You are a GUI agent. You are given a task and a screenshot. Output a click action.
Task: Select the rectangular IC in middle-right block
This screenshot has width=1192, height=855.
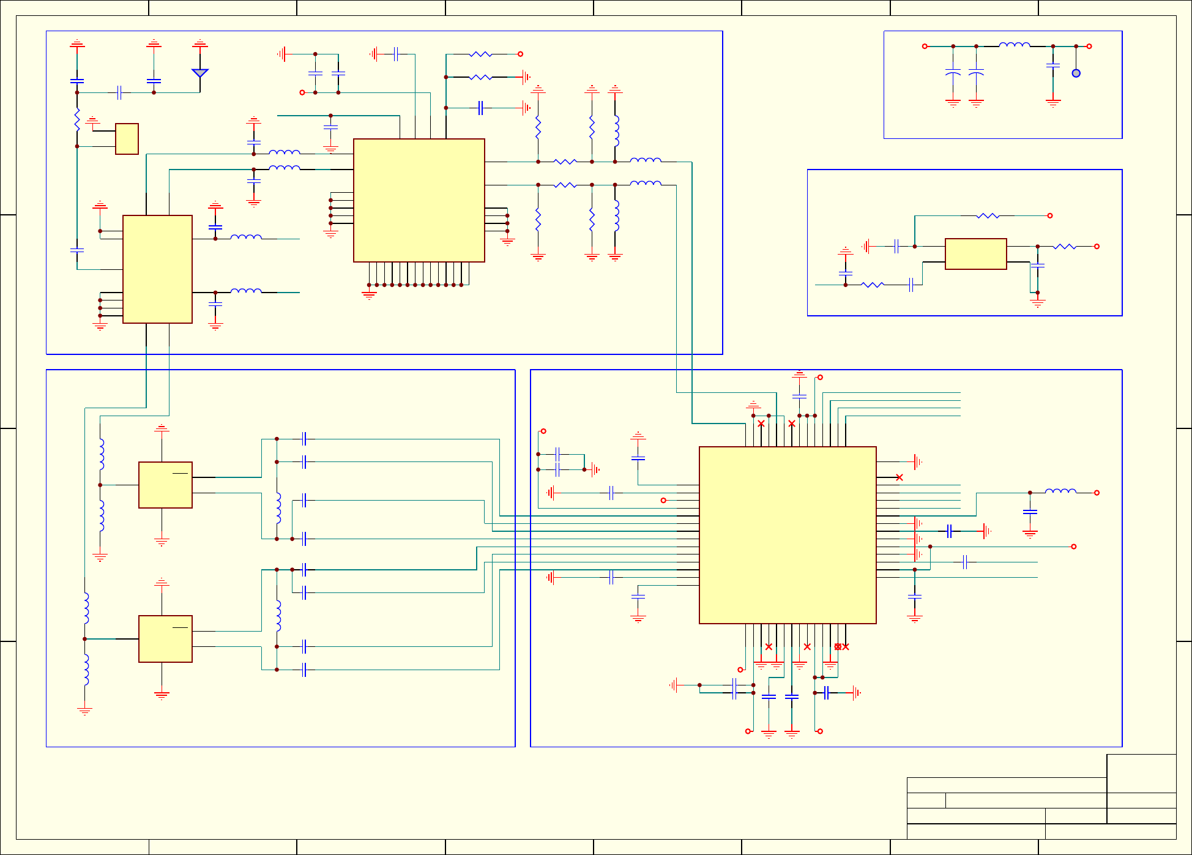[975, 254]
